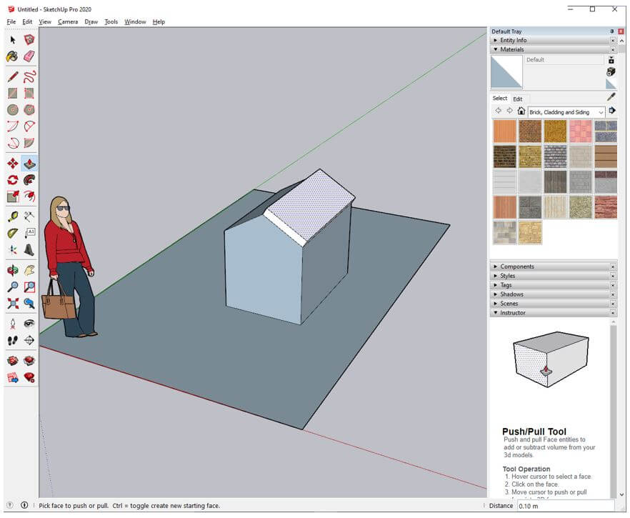Activate the Orbit camera tool
The width and height of the screenshot is (630, 518).
coord(12,270)
